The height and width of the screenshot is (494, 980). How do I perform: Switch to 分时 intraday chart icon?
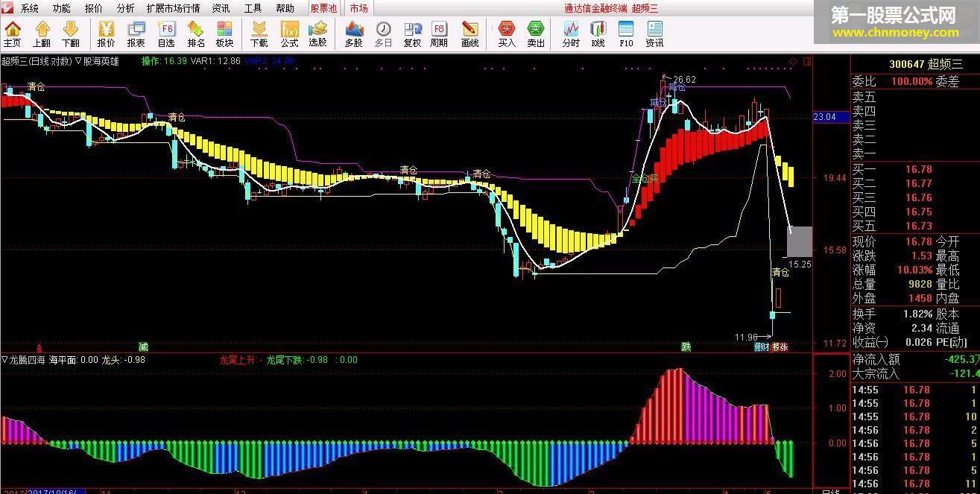point(571,34)
